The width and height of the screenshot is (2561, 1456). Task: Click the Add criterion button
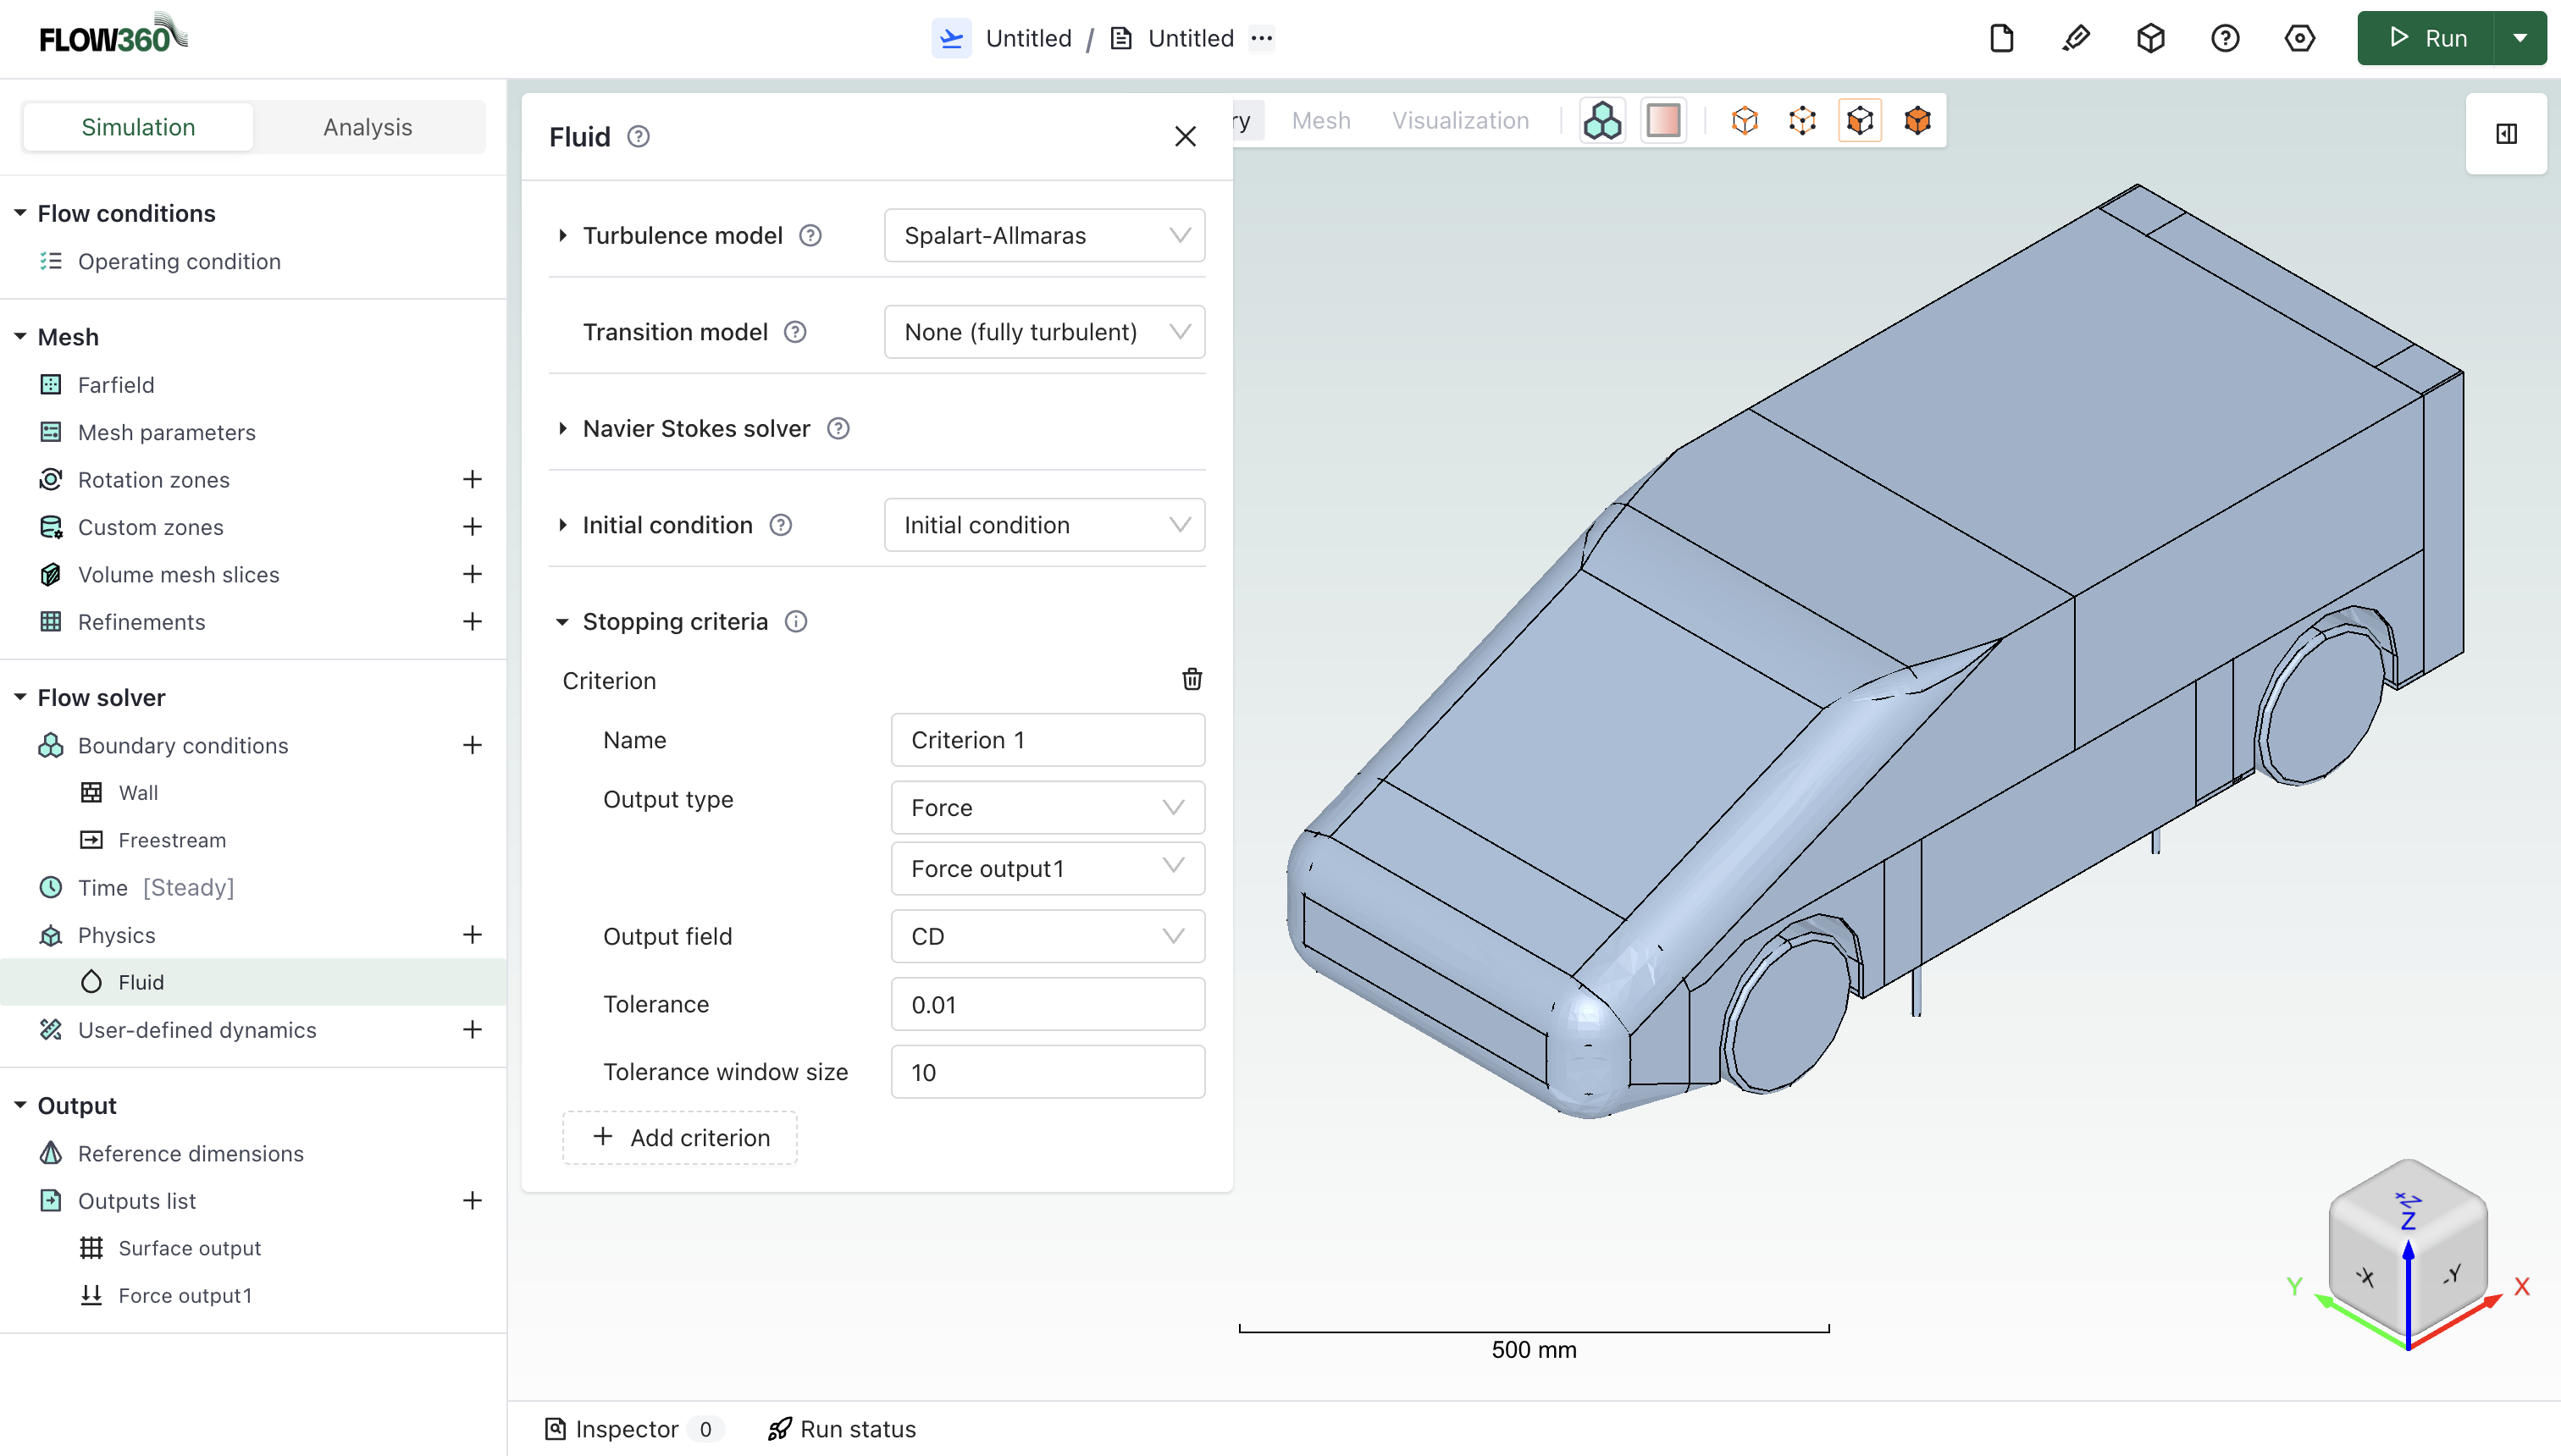point(680,1138)
